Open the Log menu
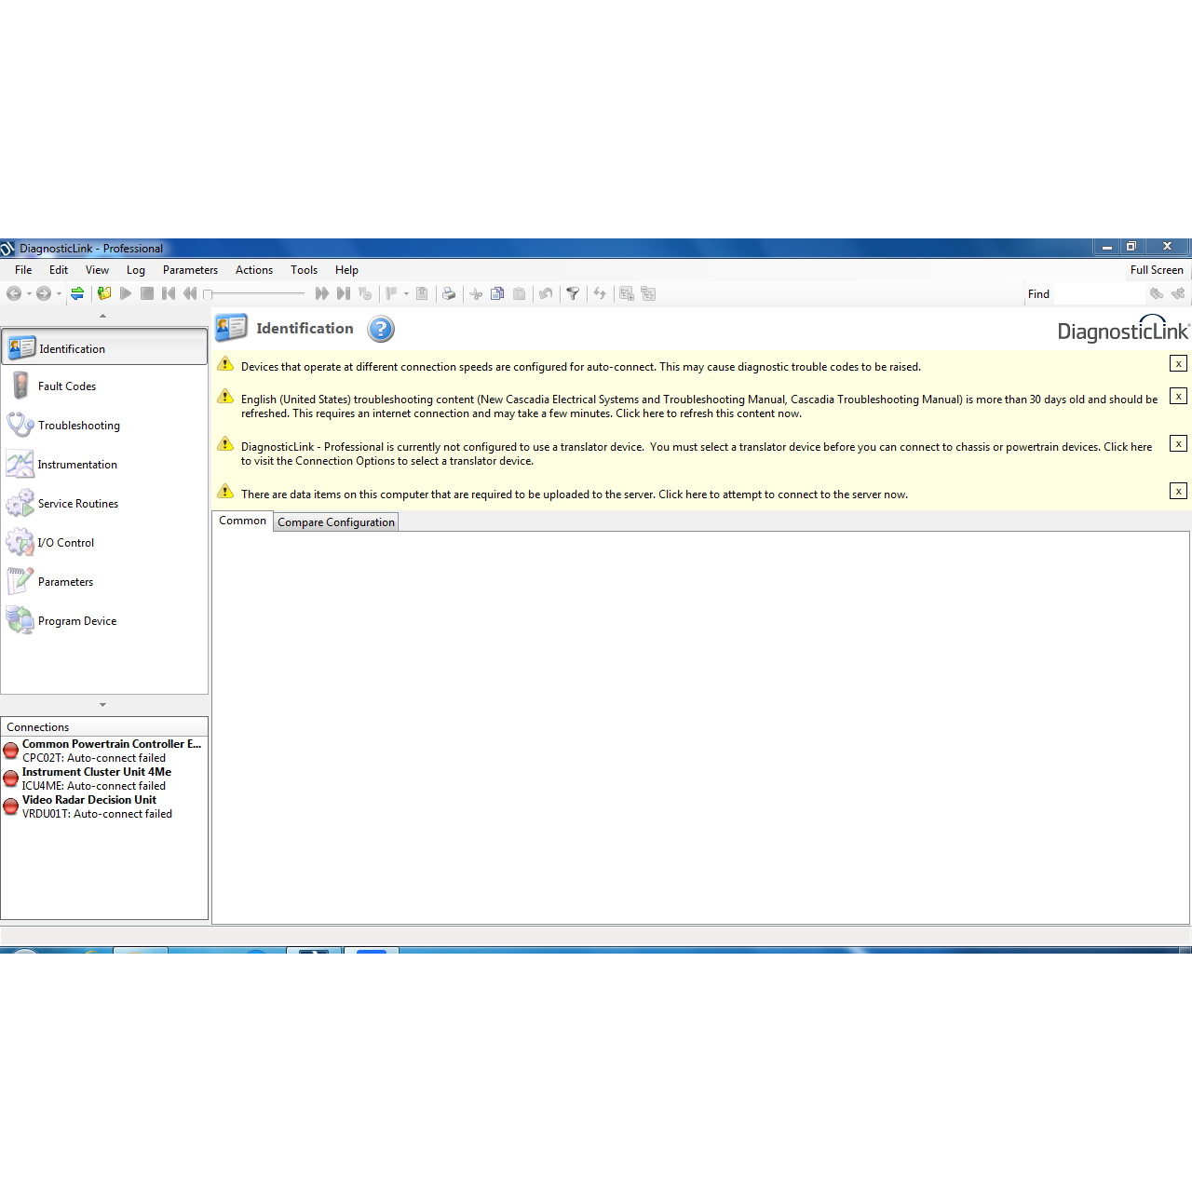 click(136, 270)
